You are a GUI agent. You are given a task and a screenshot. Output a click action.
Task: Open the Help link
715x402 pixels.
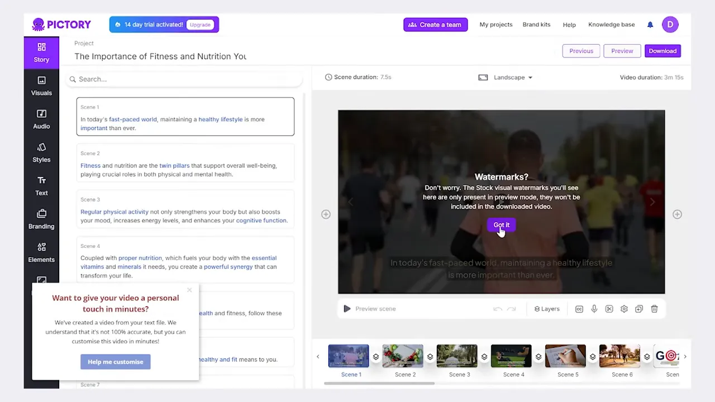(569, 25)
